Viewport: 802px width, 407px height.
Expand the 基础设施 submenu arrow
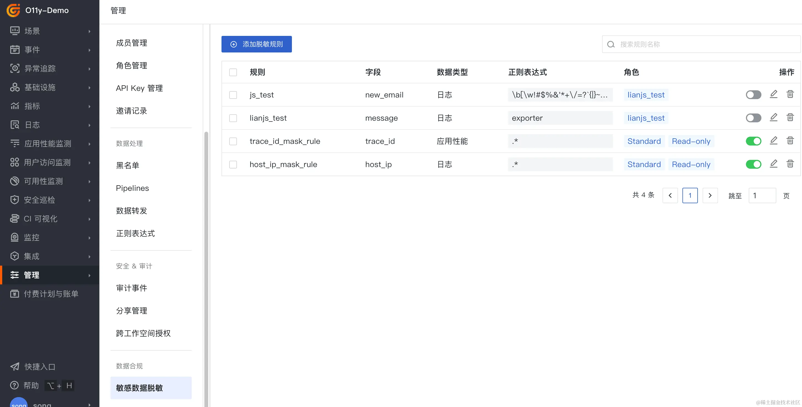(x=89, y=88)
